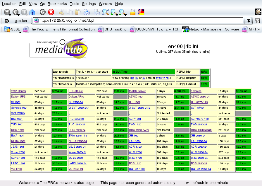This screenshot has width=262, height=186.
Task: Open the CPU Tracking bookmark
Action: tap(112, 29)
